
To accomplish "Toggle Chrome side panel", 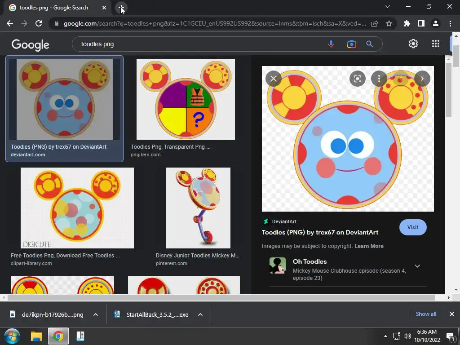I will tap(421, 23).
